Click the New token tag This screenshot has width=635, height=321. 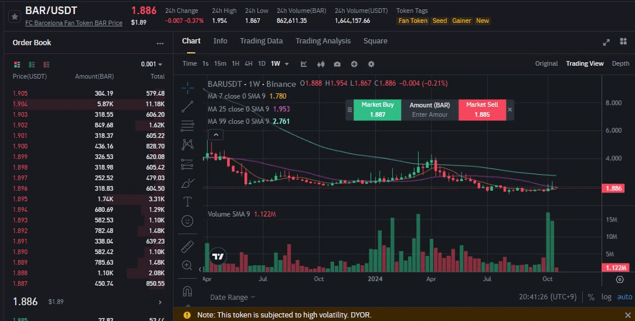click(483, 21)
